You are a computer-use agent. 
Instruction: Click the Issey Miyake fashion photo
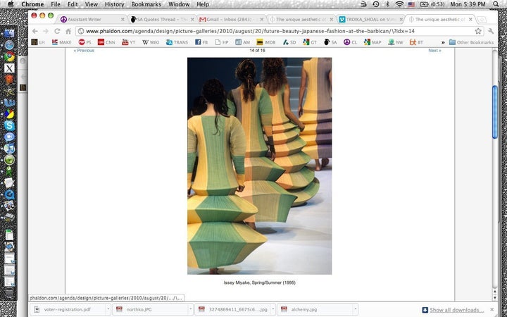tap(260, 166)
